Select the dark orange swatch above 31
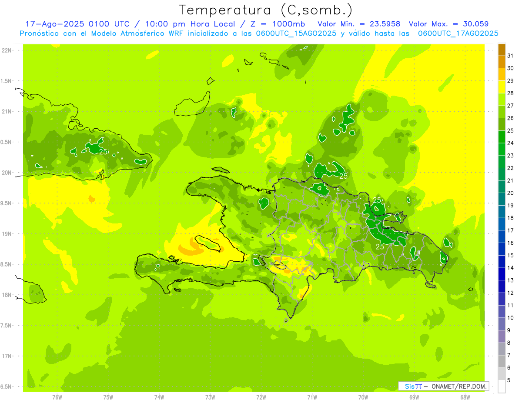This screenshot has height=403, width=522. tap(502, 49)
